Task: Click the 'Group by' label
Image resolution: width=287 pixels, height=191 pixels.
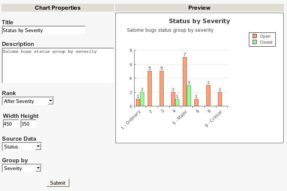Action: (x=15, y=160)
